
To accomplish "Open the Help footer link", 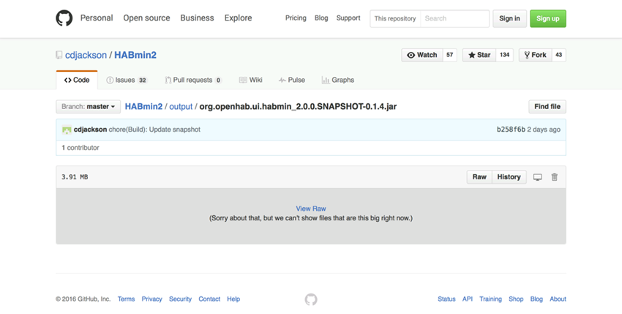I will pyautogui.click(x=233, y=299).
